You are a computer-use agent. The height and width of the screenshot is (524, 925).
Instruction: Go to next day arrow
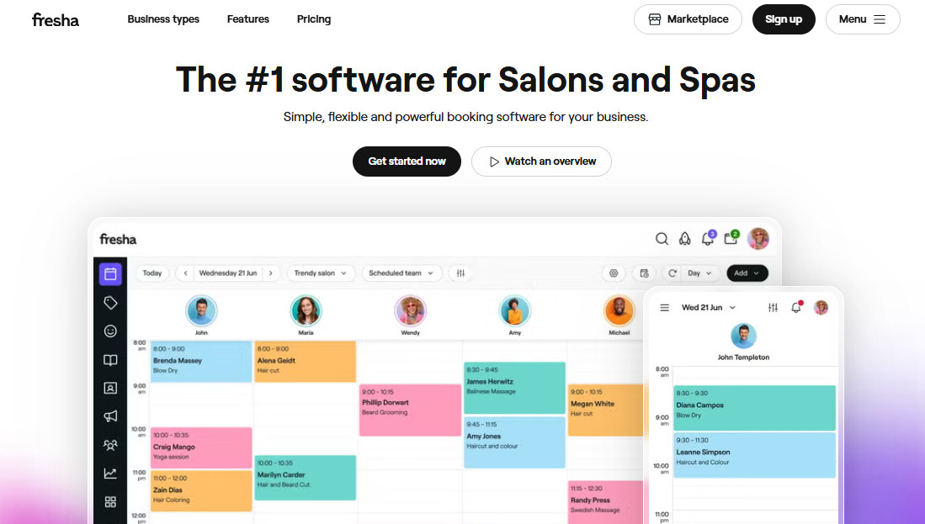coord(271,273)
